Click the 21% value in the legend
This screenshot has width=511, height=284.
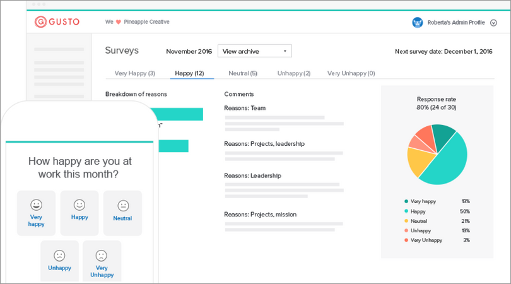[x=466, y=221]
